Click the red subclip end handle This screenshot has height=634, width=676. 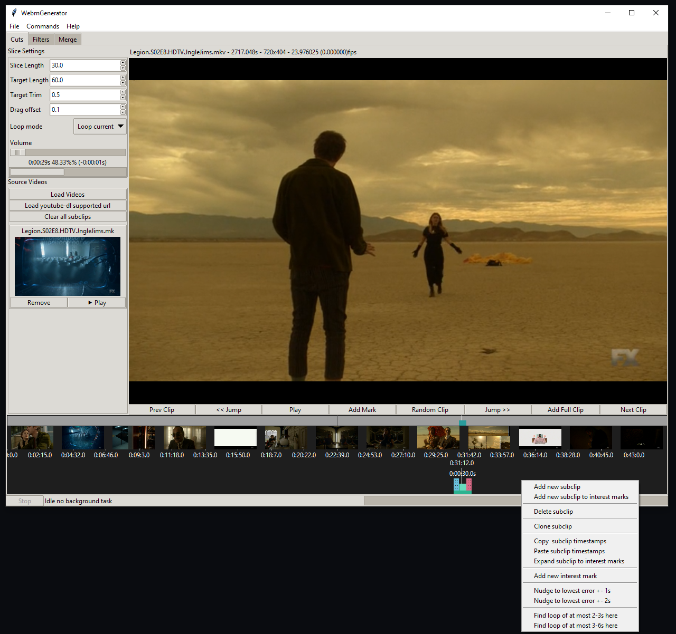coord(469,485)
